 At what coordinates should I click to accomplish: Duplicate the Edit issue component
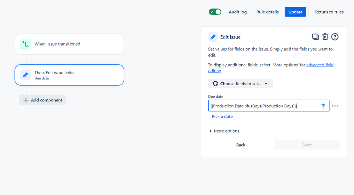(315, 37)
